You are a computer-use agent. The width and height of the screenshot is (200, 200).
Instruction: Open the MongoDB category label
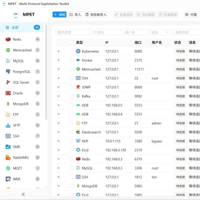click(21, 104)
